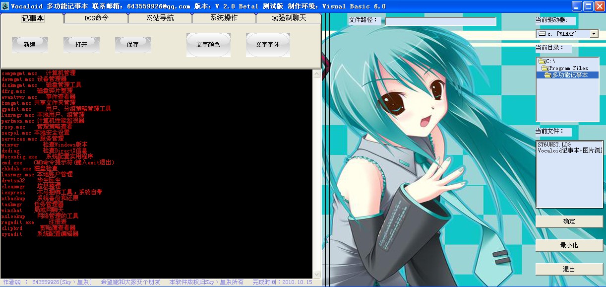Select the Vocaloid记事本+图片浏 file entry
The image size is (606, 287).
[570, 151]
